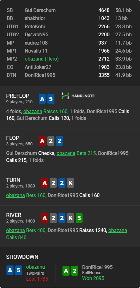Screen dimensions: 140x288
Task: Open the obazana link in the showdown section
Action: tap(35, 267)
